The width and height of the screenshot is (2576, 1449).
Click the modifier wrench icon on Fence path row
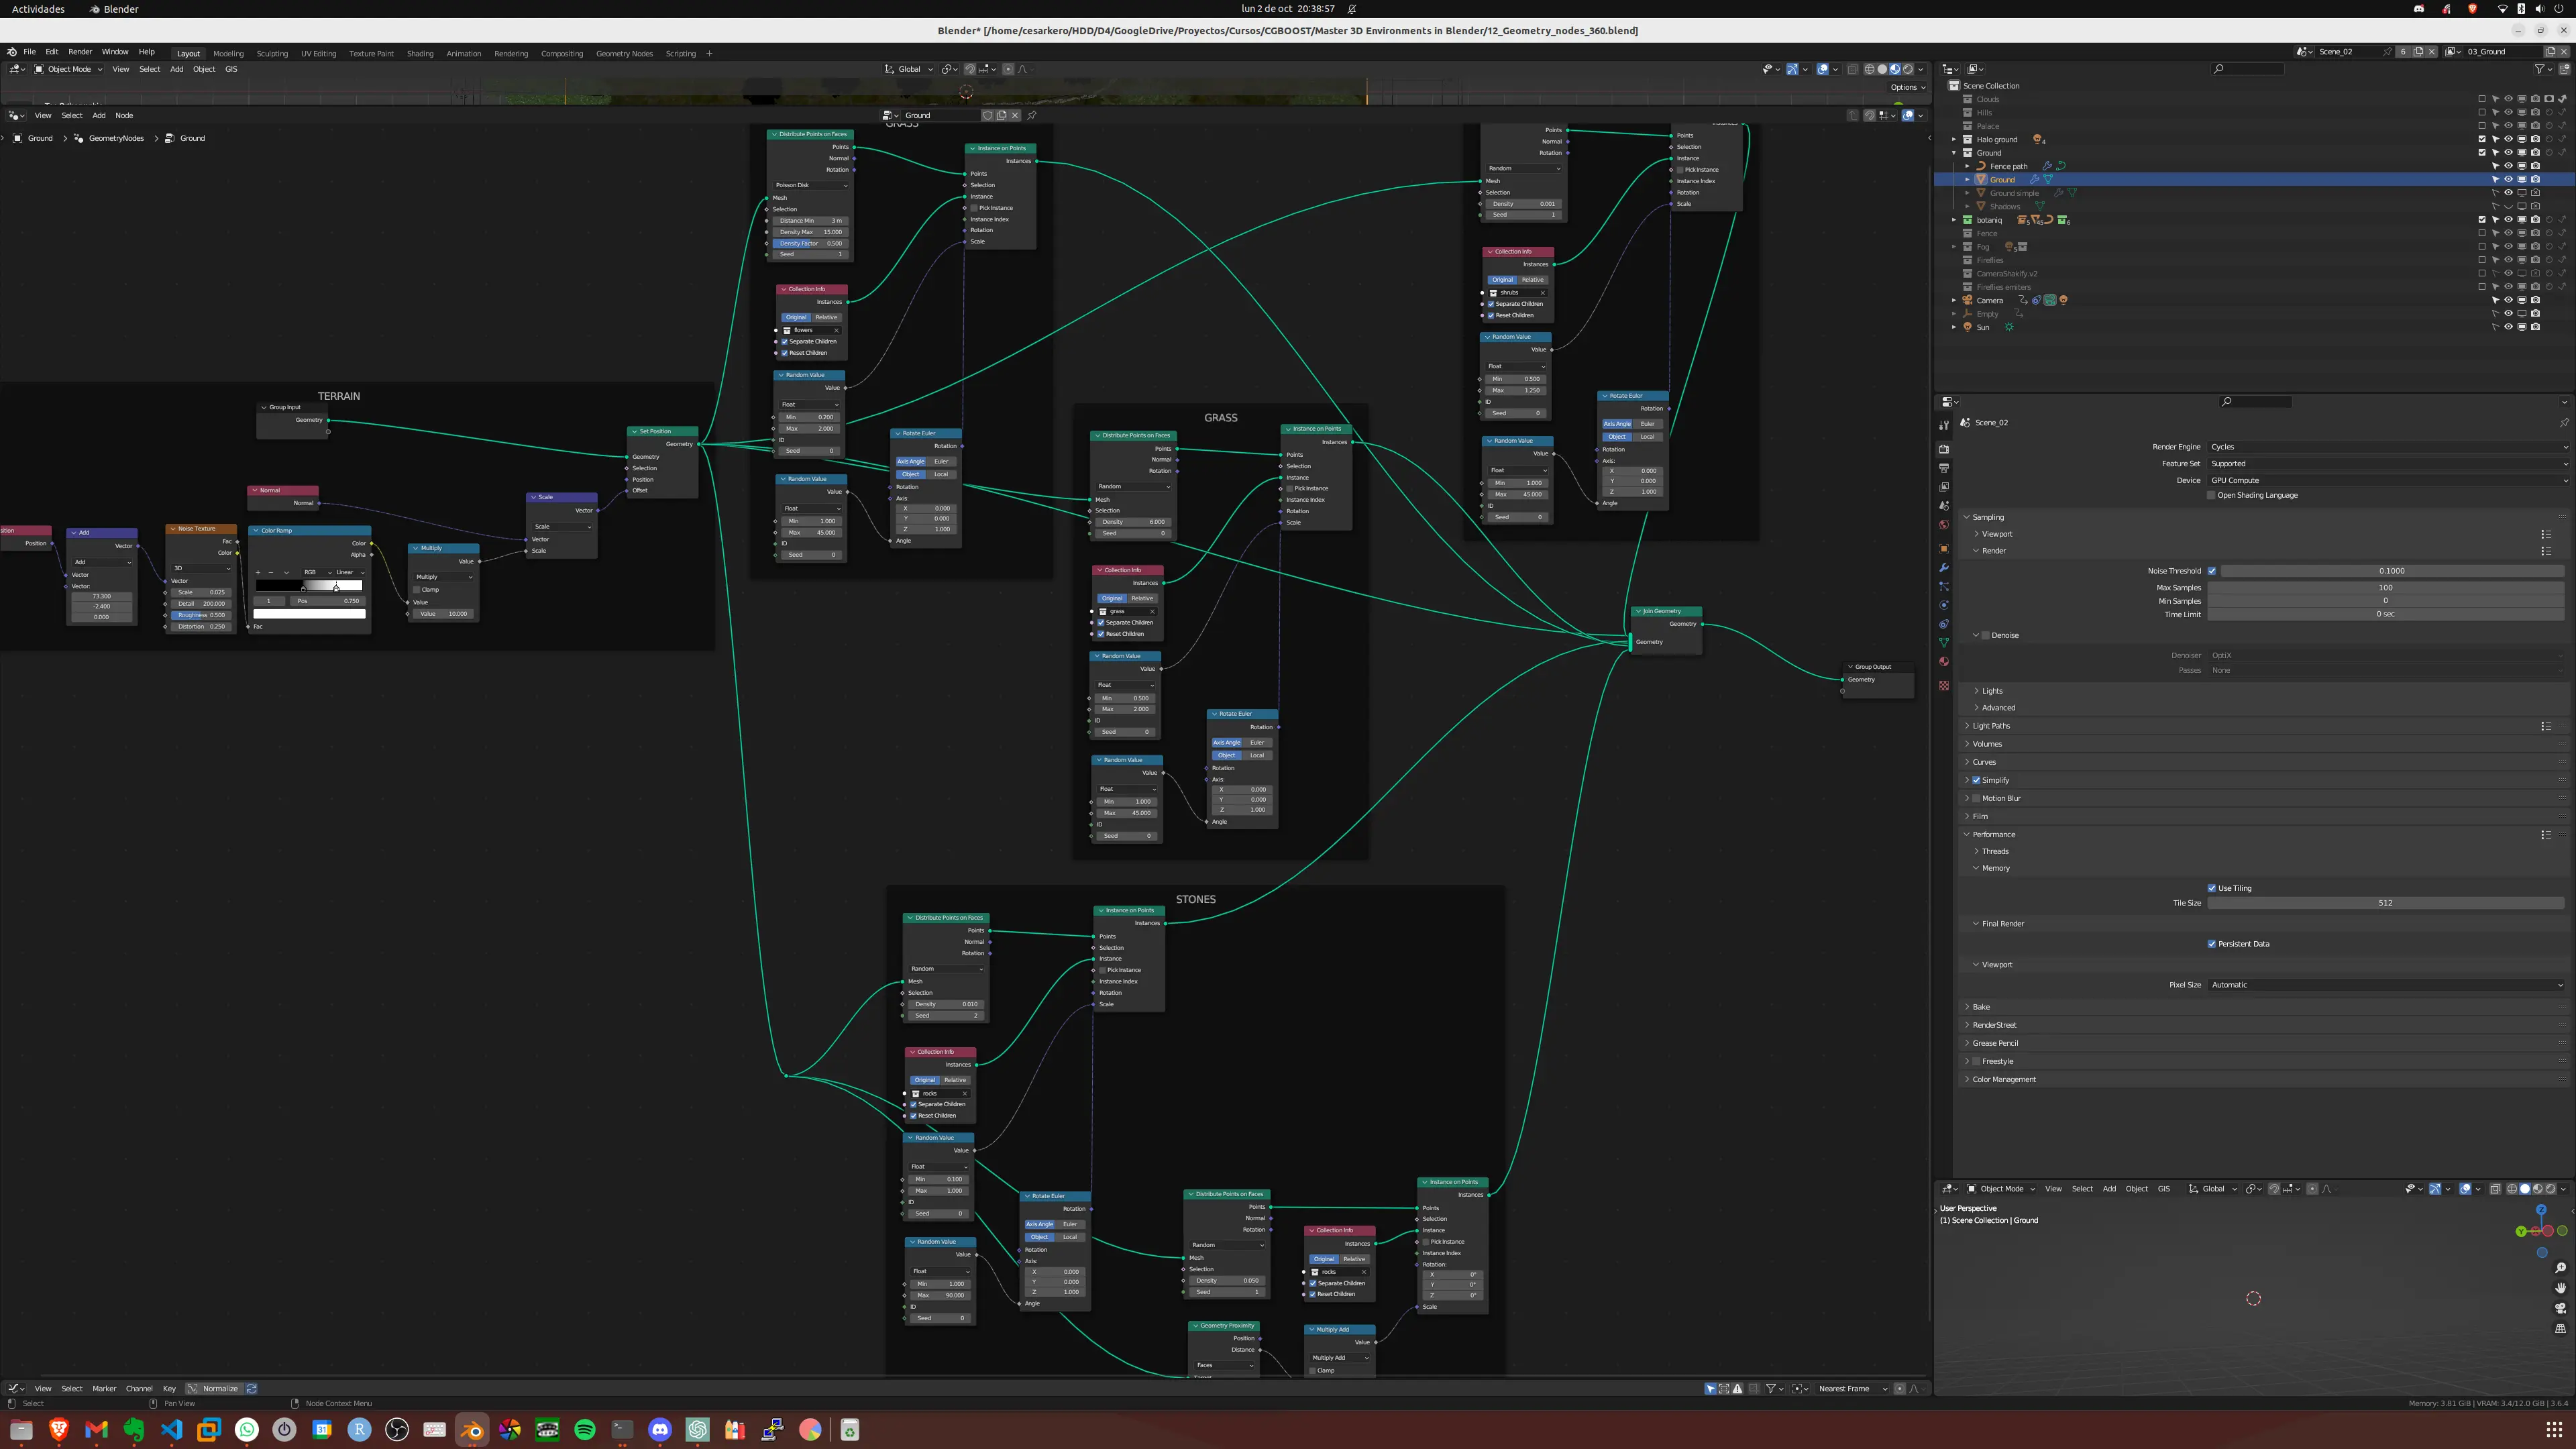(x=2047, y=166)
